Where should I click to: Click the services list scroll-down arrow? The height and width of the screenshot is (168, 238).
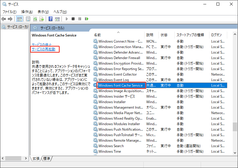click(235, 153)
